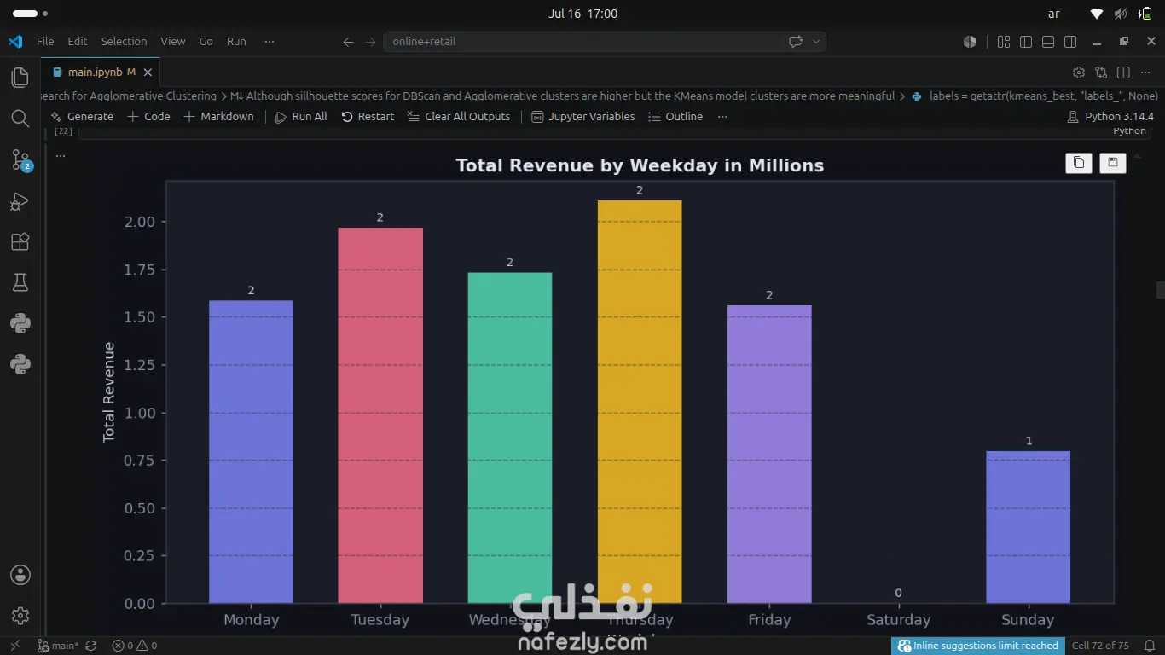This screenshot has height=655, width=1165.
Task: Open notebook settings gear icon
Action: (x=1078, y=72)
